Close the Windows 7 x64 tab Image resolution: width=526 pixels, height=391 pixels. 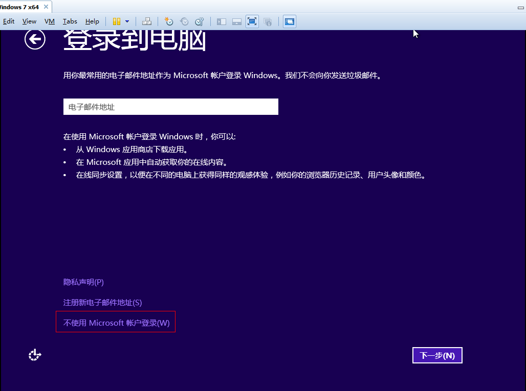pyautogui.click(x=46, y=7)
